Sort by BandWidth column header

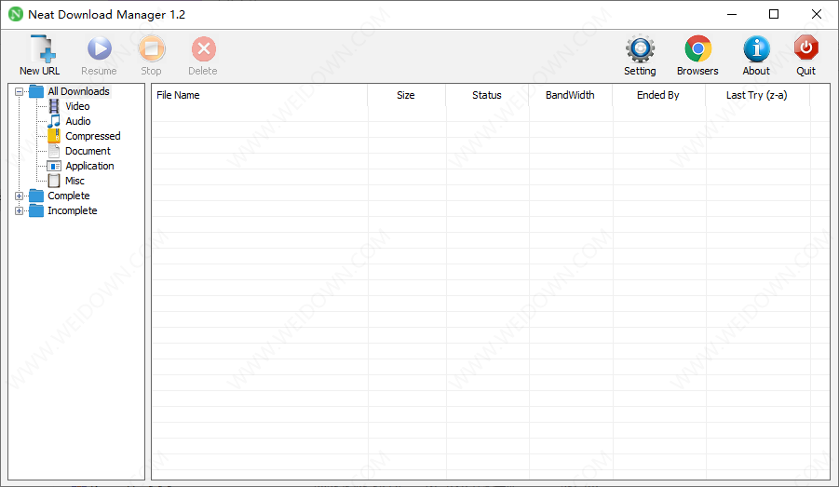coord(570,95)
